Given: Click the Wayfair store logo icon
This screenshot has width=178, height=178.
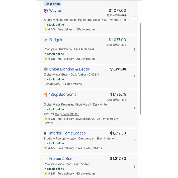Looking at the screenshot, I should [x=46, y=11].
